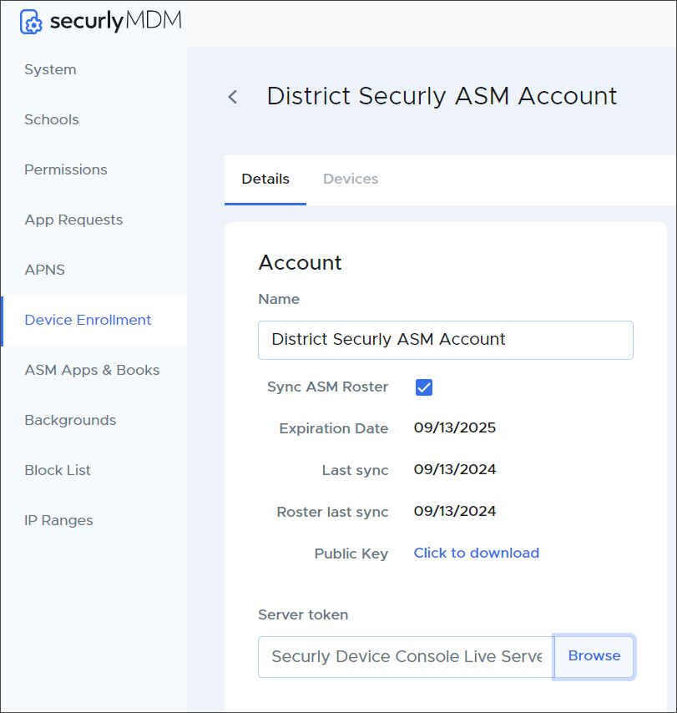Open Backgrounds in the sidebar
Image resolution: width=677 pixels, height=713 pixels.
click(70, 420)
